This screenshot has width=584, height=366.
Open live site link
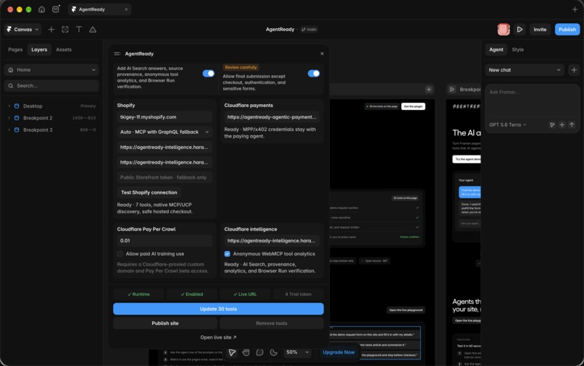tap(218, 337)
